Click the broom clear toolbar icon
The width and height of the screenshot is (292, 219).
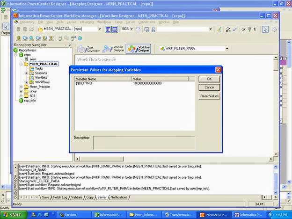[219, 29]
